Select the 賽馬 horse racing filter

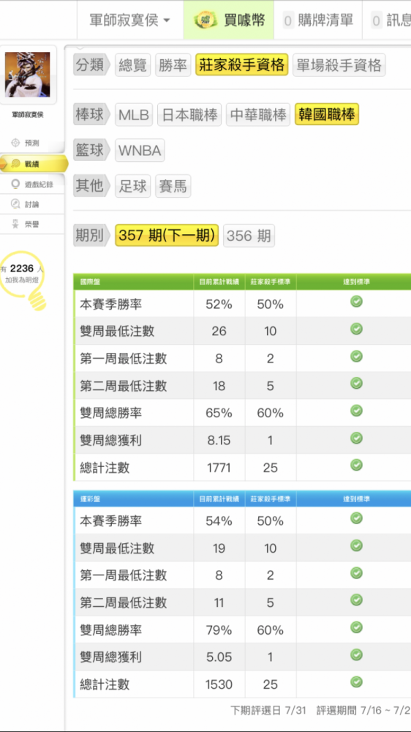point(173,186)
